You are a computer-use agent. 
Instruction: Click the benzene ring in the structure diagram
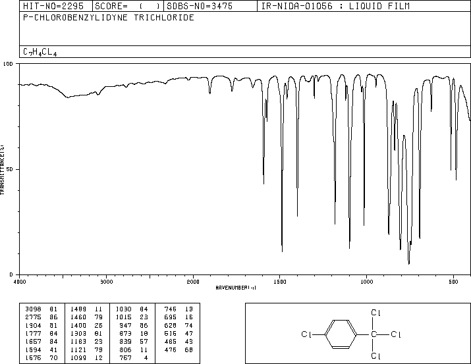click(341, 334)
